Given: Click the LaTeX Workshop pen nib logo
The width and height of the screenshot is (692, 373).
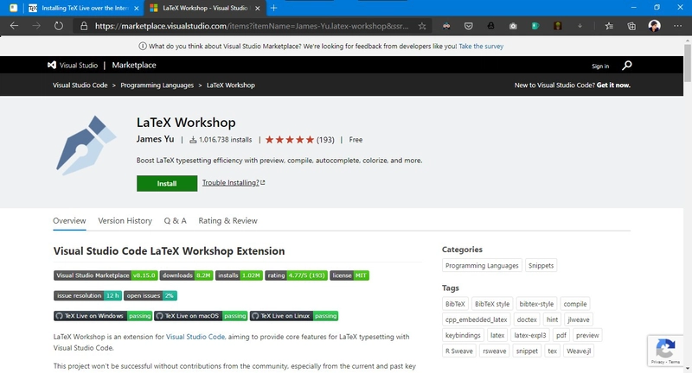Looking at the screenshot, I should coord(86,145).
